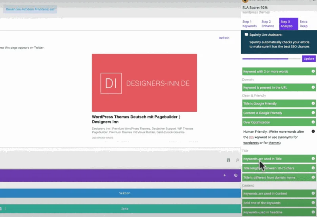Click the search magnifier icon above the builder

tap(237, 160)
